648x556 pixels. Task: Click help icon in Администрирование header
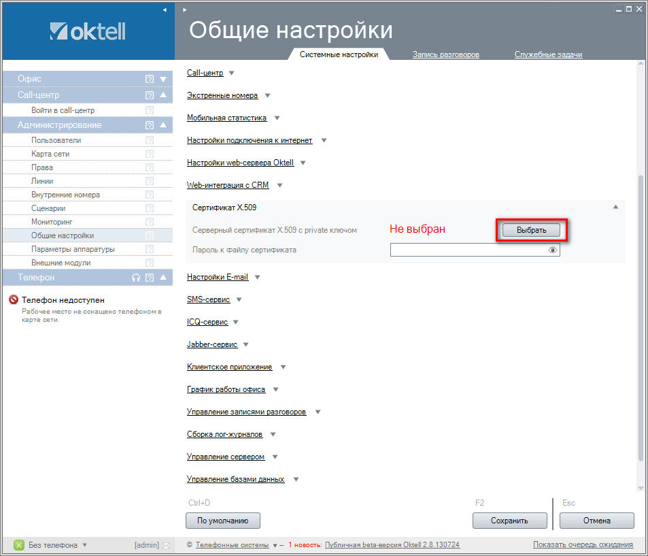pyautogui.click(x=150, y=125)
